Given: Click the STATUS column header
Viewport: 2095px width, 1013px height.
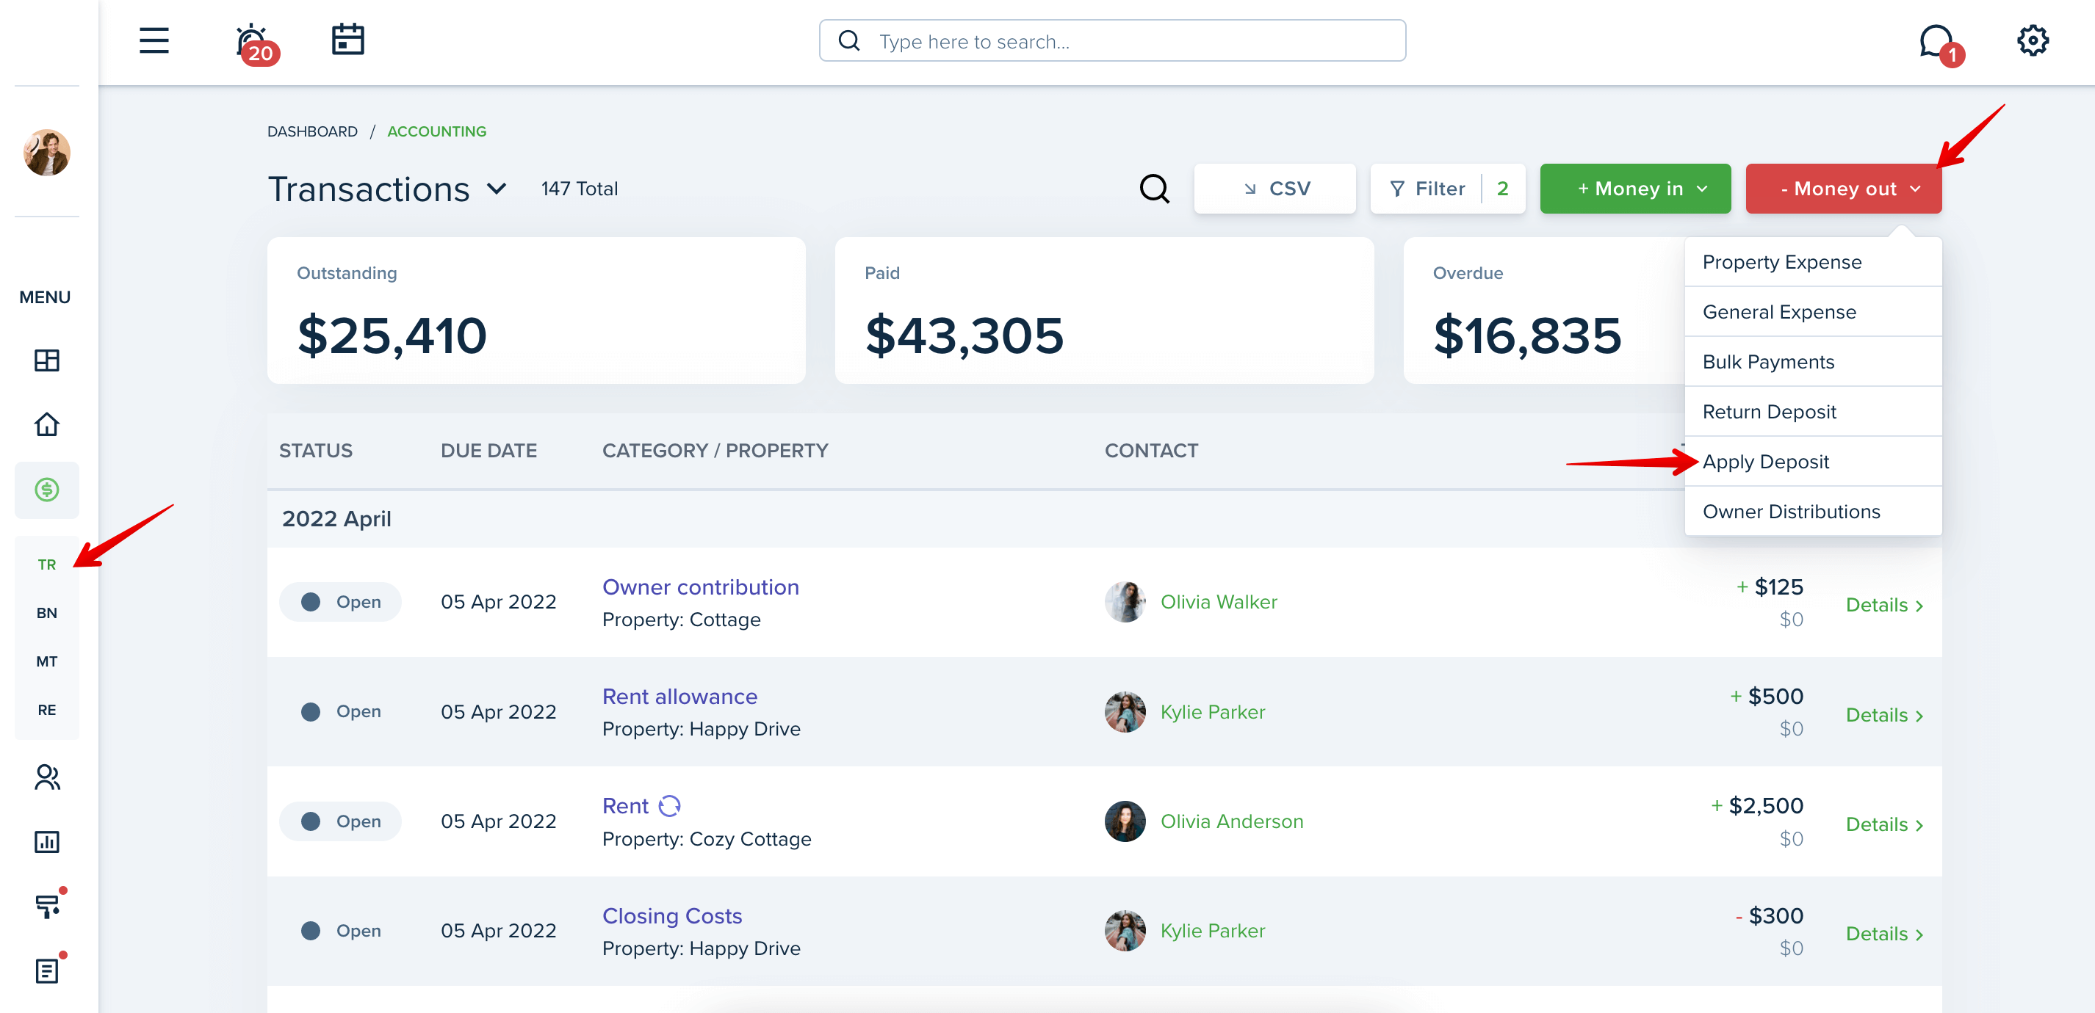Looking at the screenshot, I should tap(316, 451).
